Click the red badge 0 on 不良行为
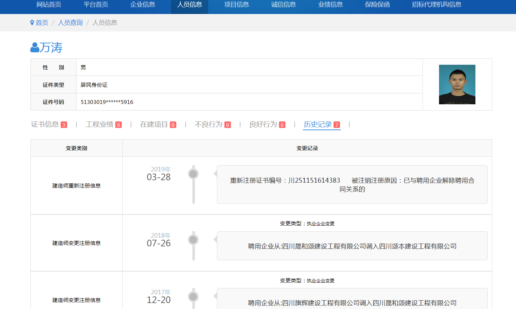The image size is (516, 309). (x=227, y=125)
